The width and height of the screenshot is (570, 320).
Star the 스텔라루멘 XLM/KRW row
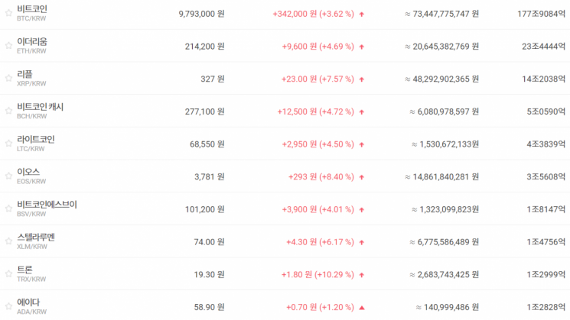(8, 241)
